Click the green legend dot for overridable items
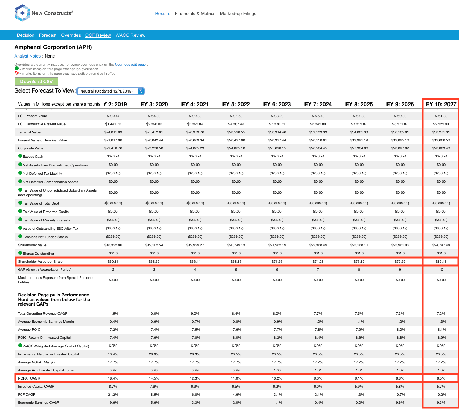Viewport: 459px width, 409px height. point(16,69)
